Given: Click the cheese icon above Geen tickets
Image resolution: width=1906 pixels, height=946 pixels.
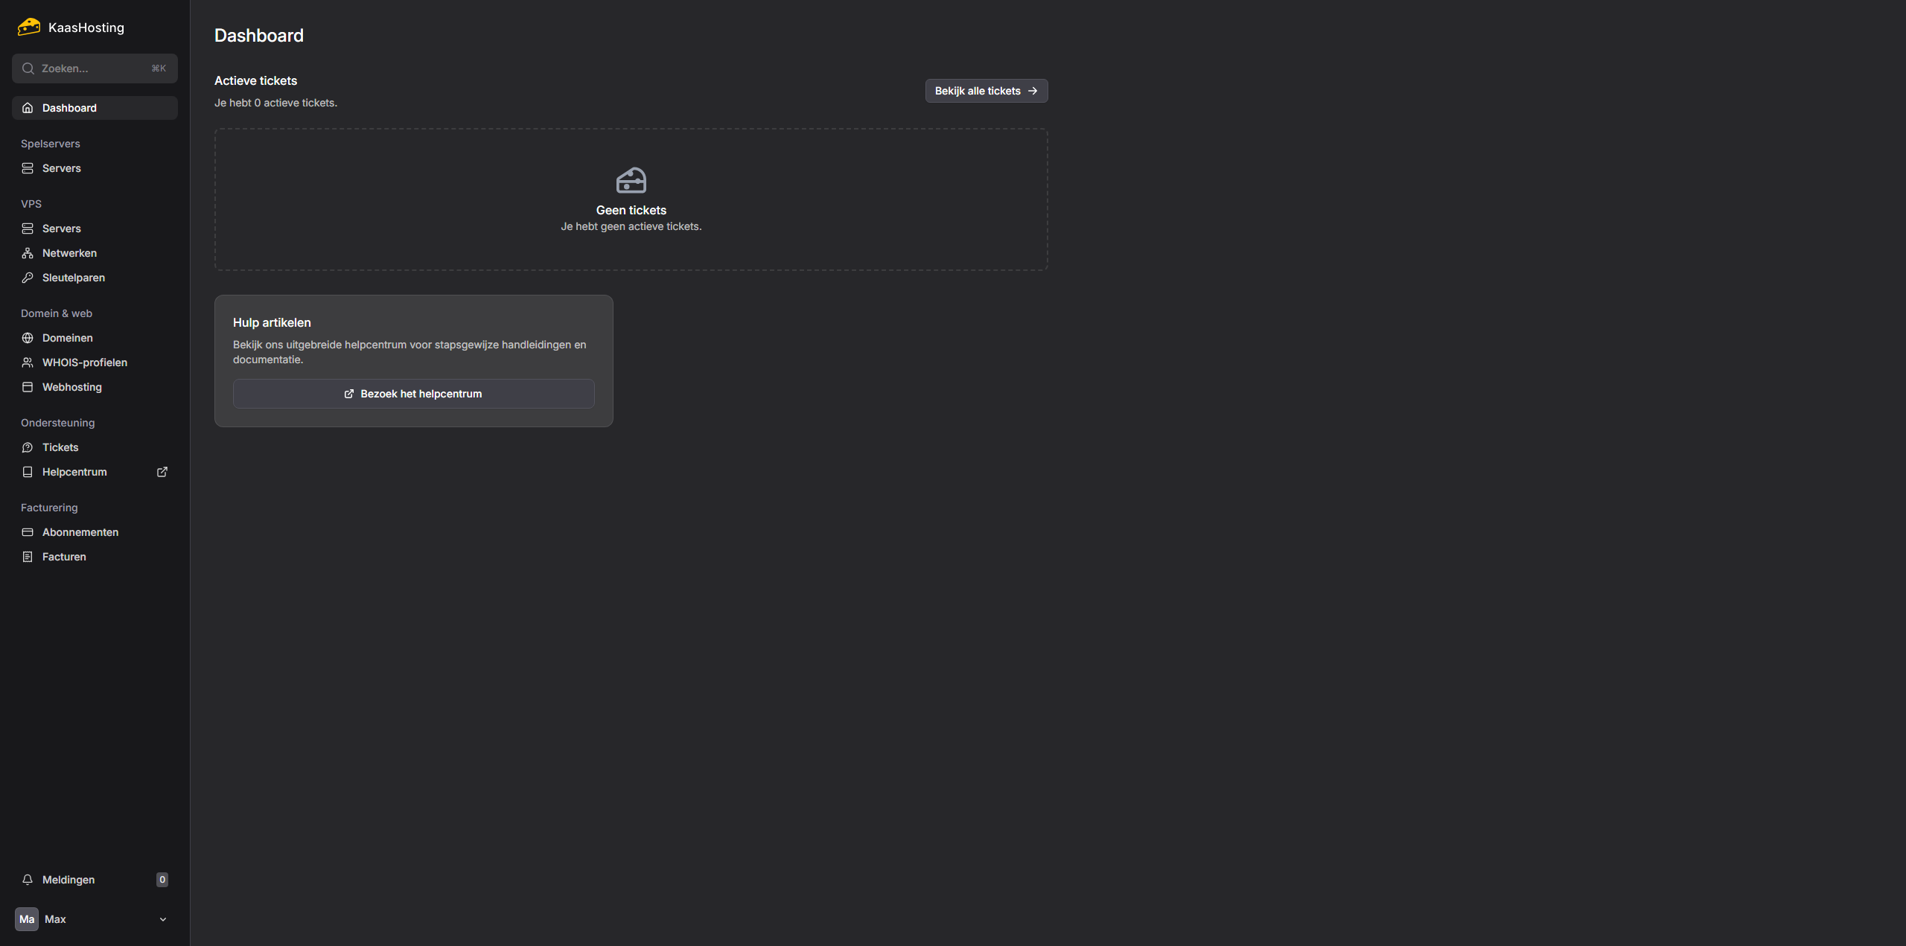Looking at the screenshot, I should click(631, 180).
